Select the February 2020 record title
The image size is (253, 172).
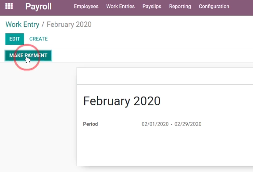click(121, 101)
